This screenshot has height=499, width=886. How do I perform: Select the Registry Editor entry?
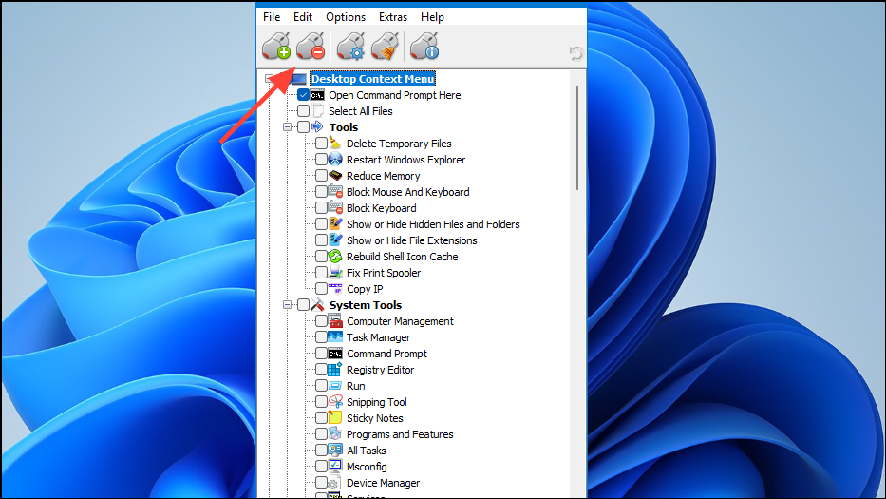pyautogui.click(x=380, y=370)
